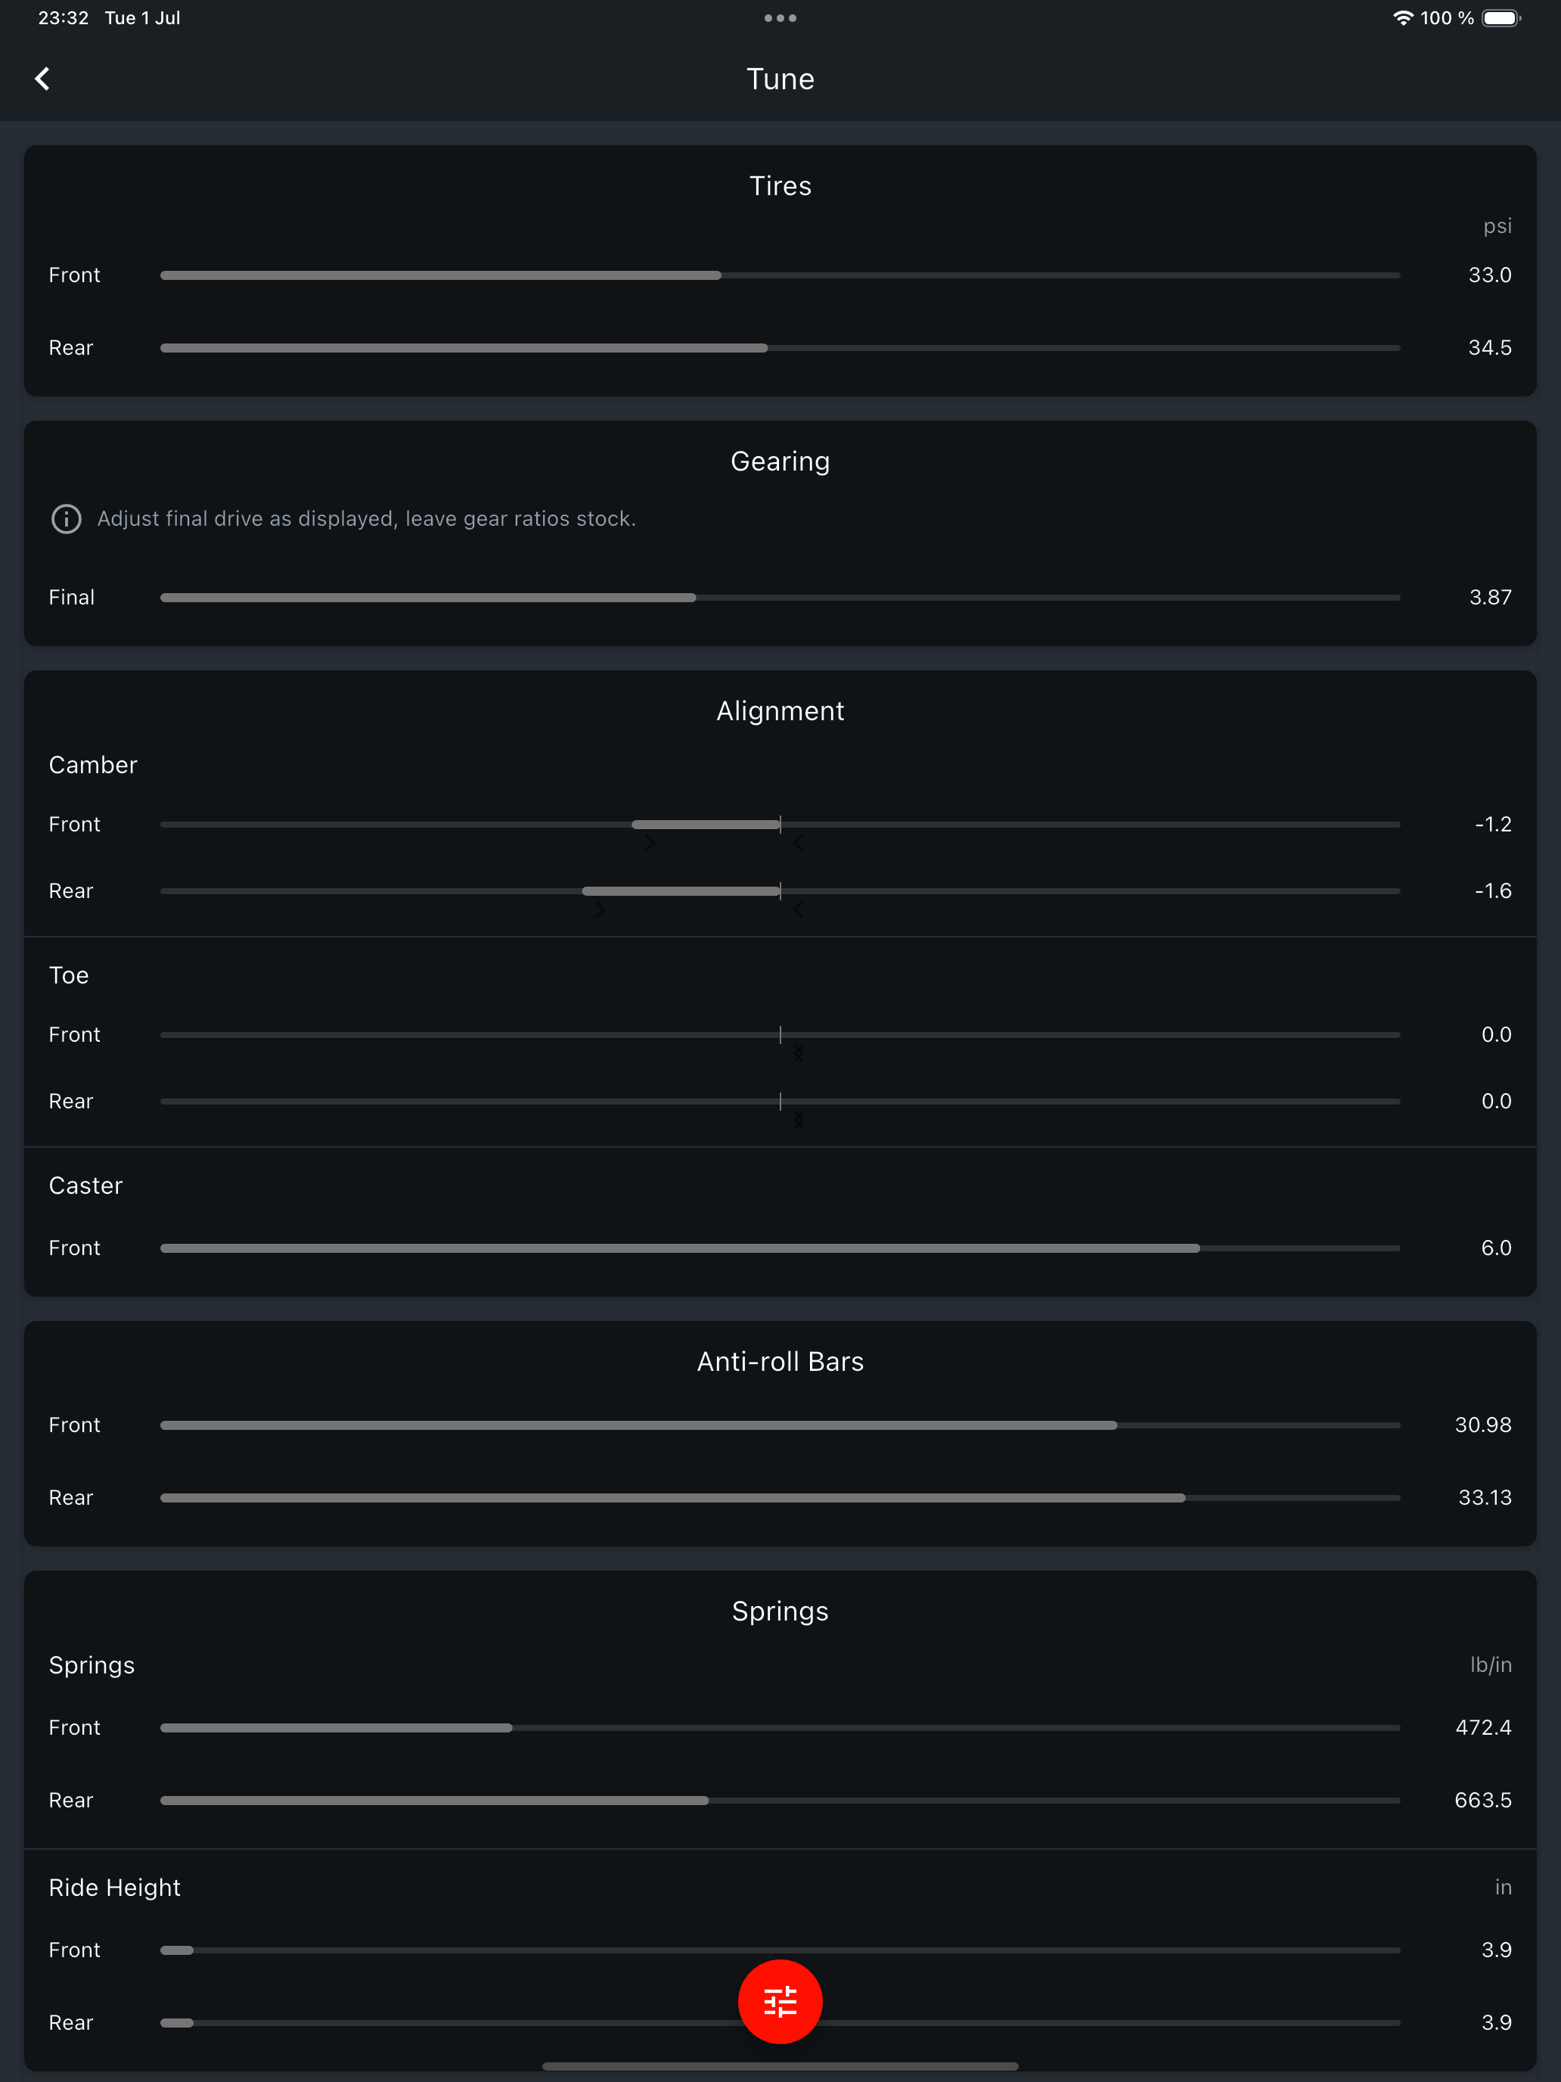Select final drive value 3.87
This screenshot has height=2082, width=1561.
[1491, 598]
